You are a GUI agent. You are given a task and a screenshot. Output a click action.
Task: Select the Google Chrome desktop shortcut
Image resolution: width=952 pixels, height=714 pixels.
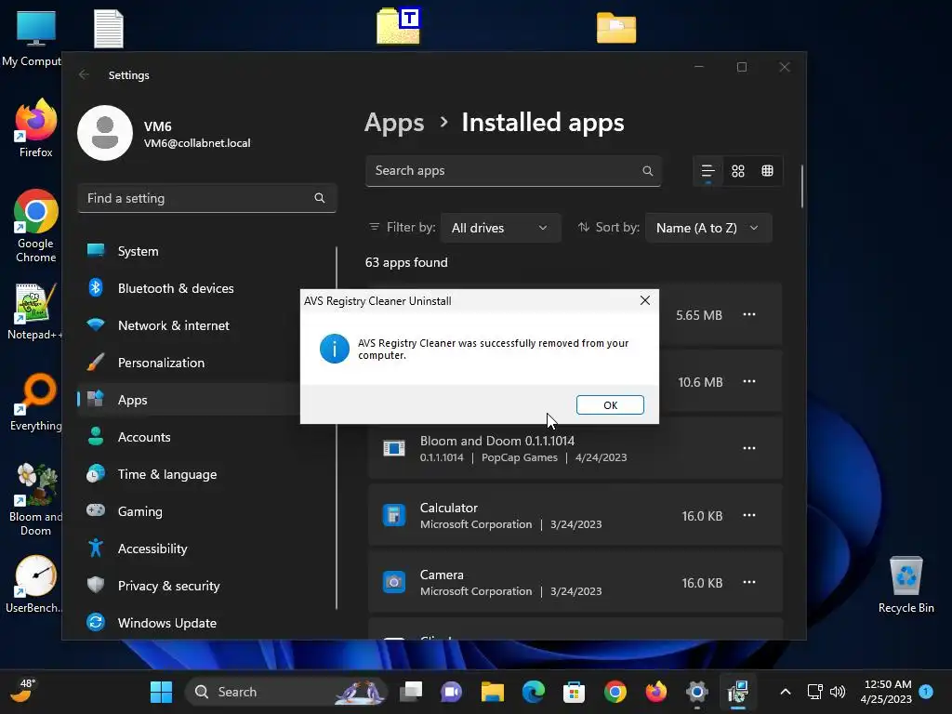pyautogui.click(x=36, y=226)
